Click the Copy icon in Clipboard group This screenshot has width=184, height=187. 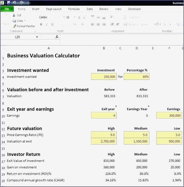pyautogui.click(x=14, y=21)
